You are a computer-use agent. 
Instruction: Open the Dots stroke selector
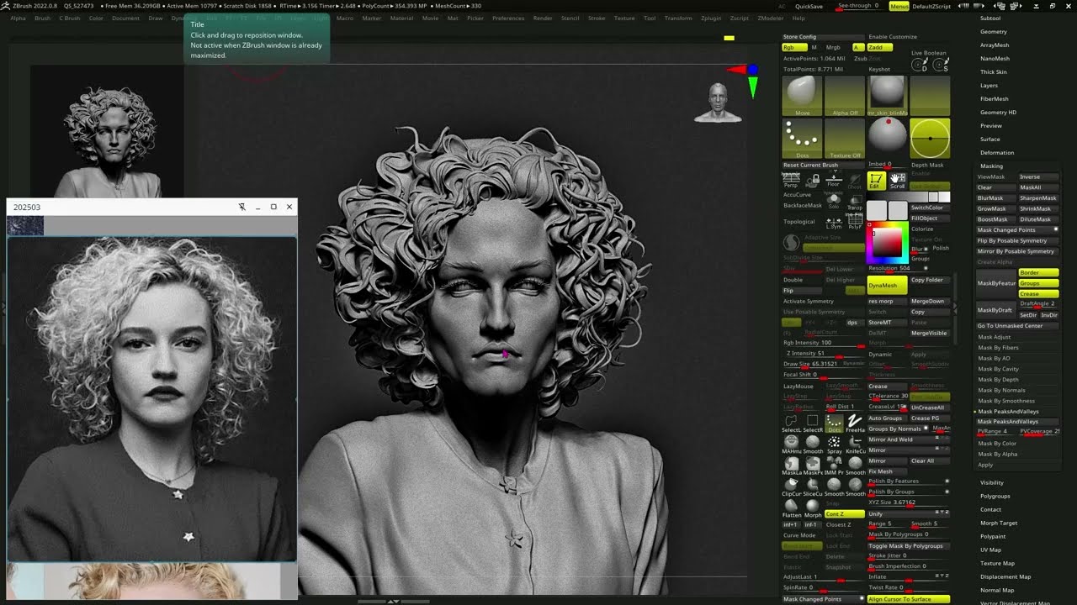[803, 139]
